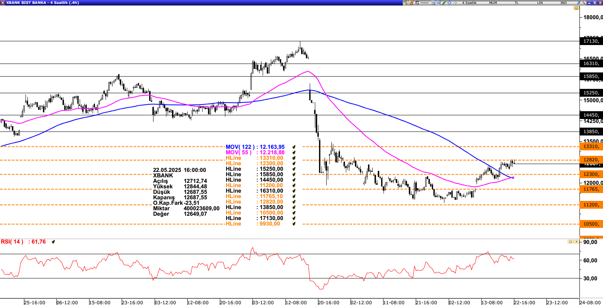Screen dimensions: 603x305
Task: Click the red book icon in titlebar toolbar
Action: click(411, 3)
